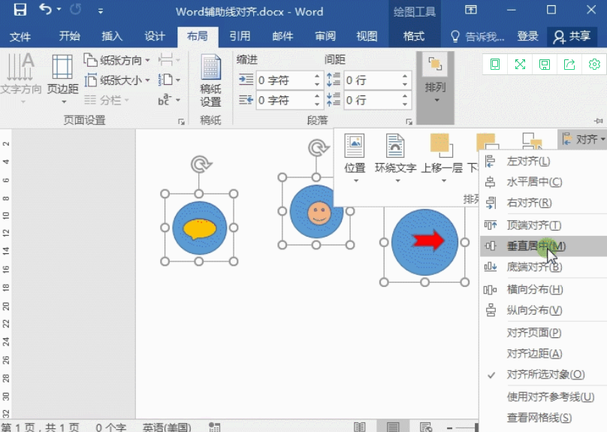Click the Undo arrow icon
The height and width of the screenshot is (432, 607).
(45, 11)
